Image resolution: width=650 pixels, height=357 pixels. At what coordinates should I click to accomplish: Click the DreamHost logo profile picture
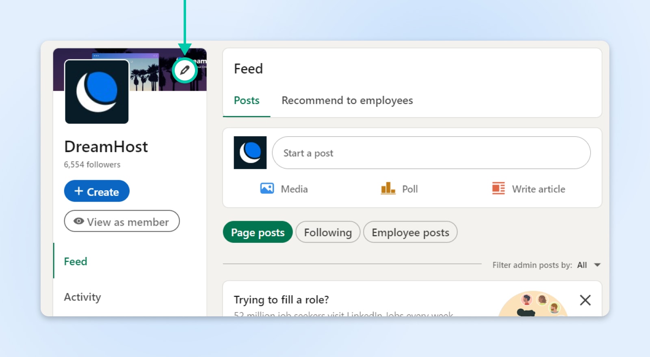[97, 91]
